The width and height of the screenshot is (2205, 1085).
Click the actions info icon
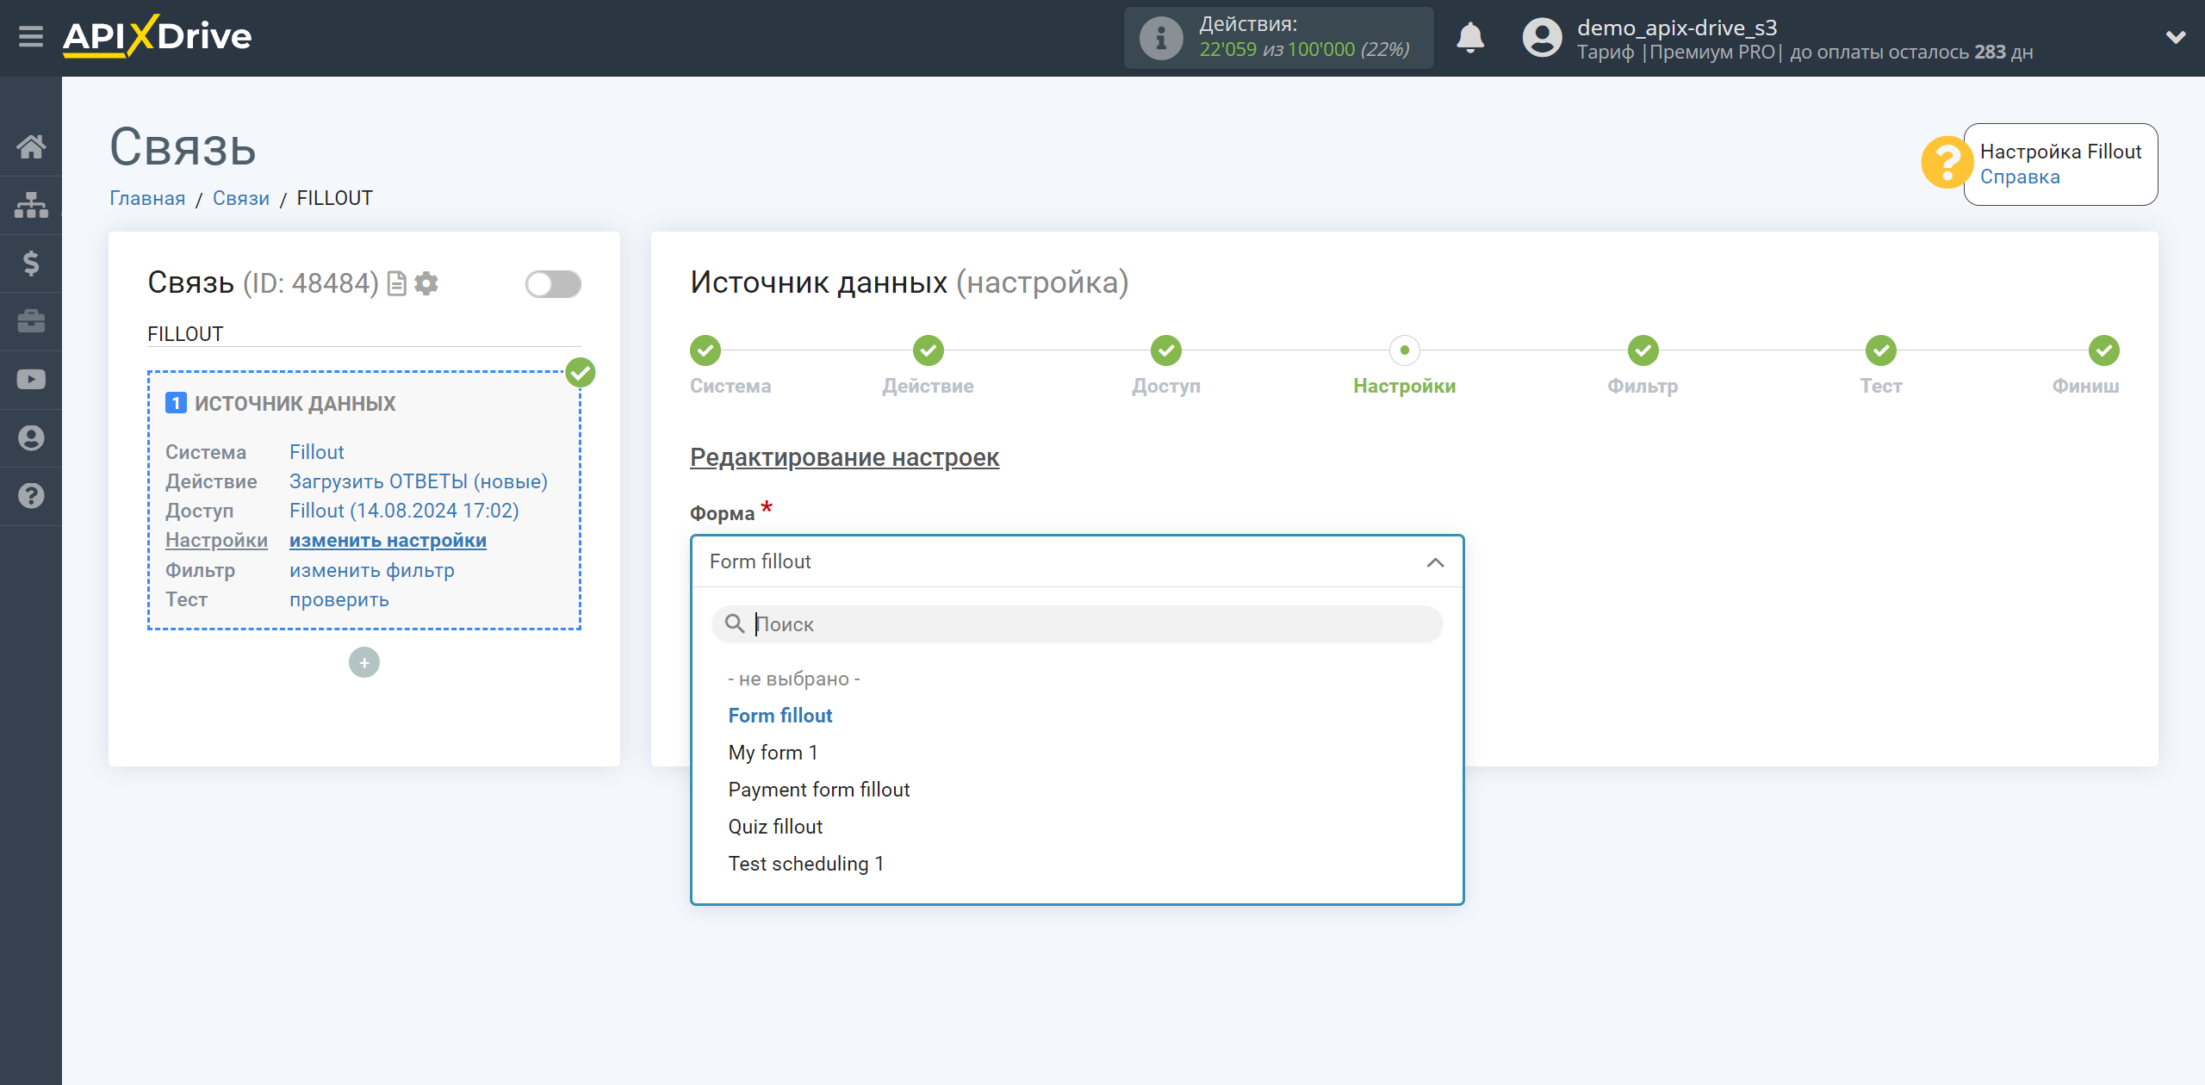coord(1160,38)
